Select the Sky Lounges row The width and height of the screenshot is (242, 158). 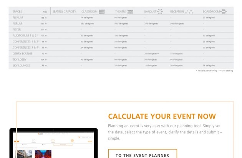pyautogui.click(x=21, y=66)
